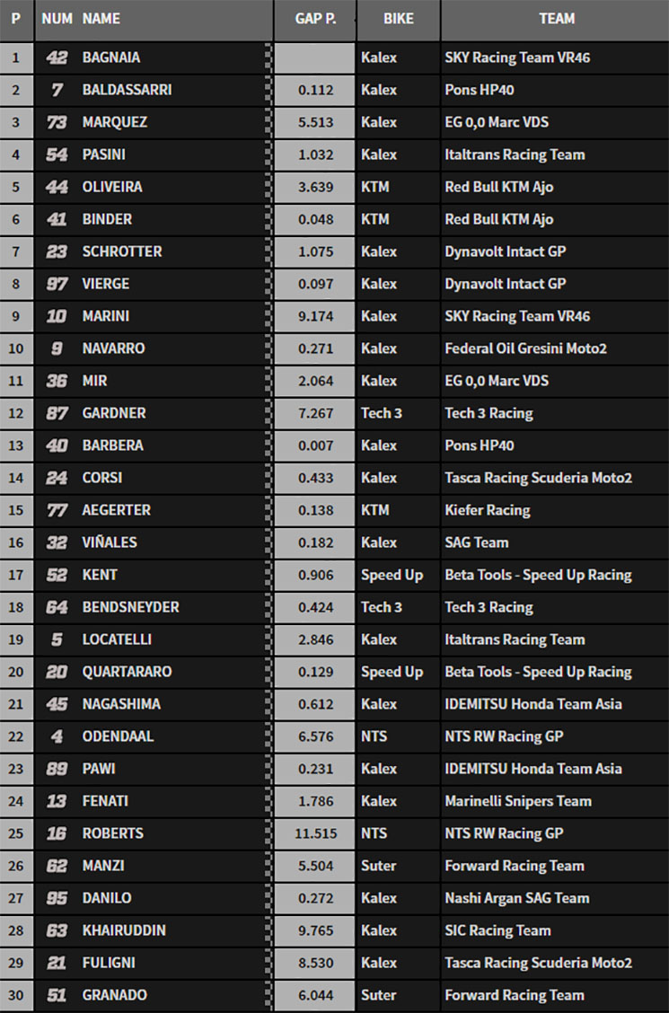The width and height of the screenshot is (669, 1013).
Task: Select rider number 20 badge for Quartararo
Action: (x=57, y=672)
